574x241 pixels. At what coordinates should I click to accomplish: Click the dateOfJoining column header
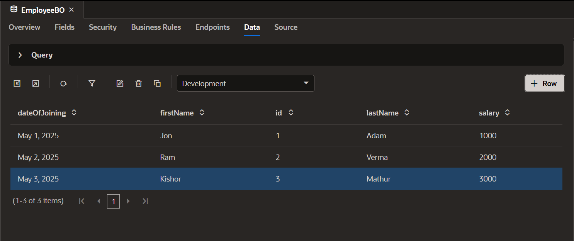click(x=42, y=113)
